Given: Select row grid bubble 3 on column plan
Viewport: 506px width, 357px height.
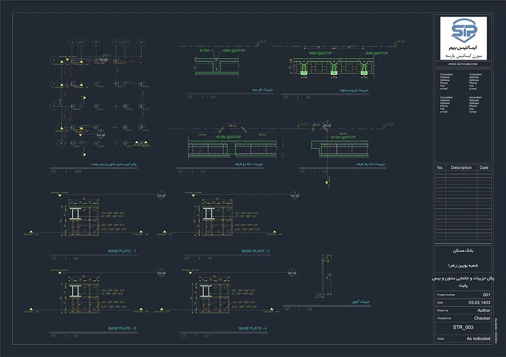Looking at the screenshot, I should click(x=54, y=106).
